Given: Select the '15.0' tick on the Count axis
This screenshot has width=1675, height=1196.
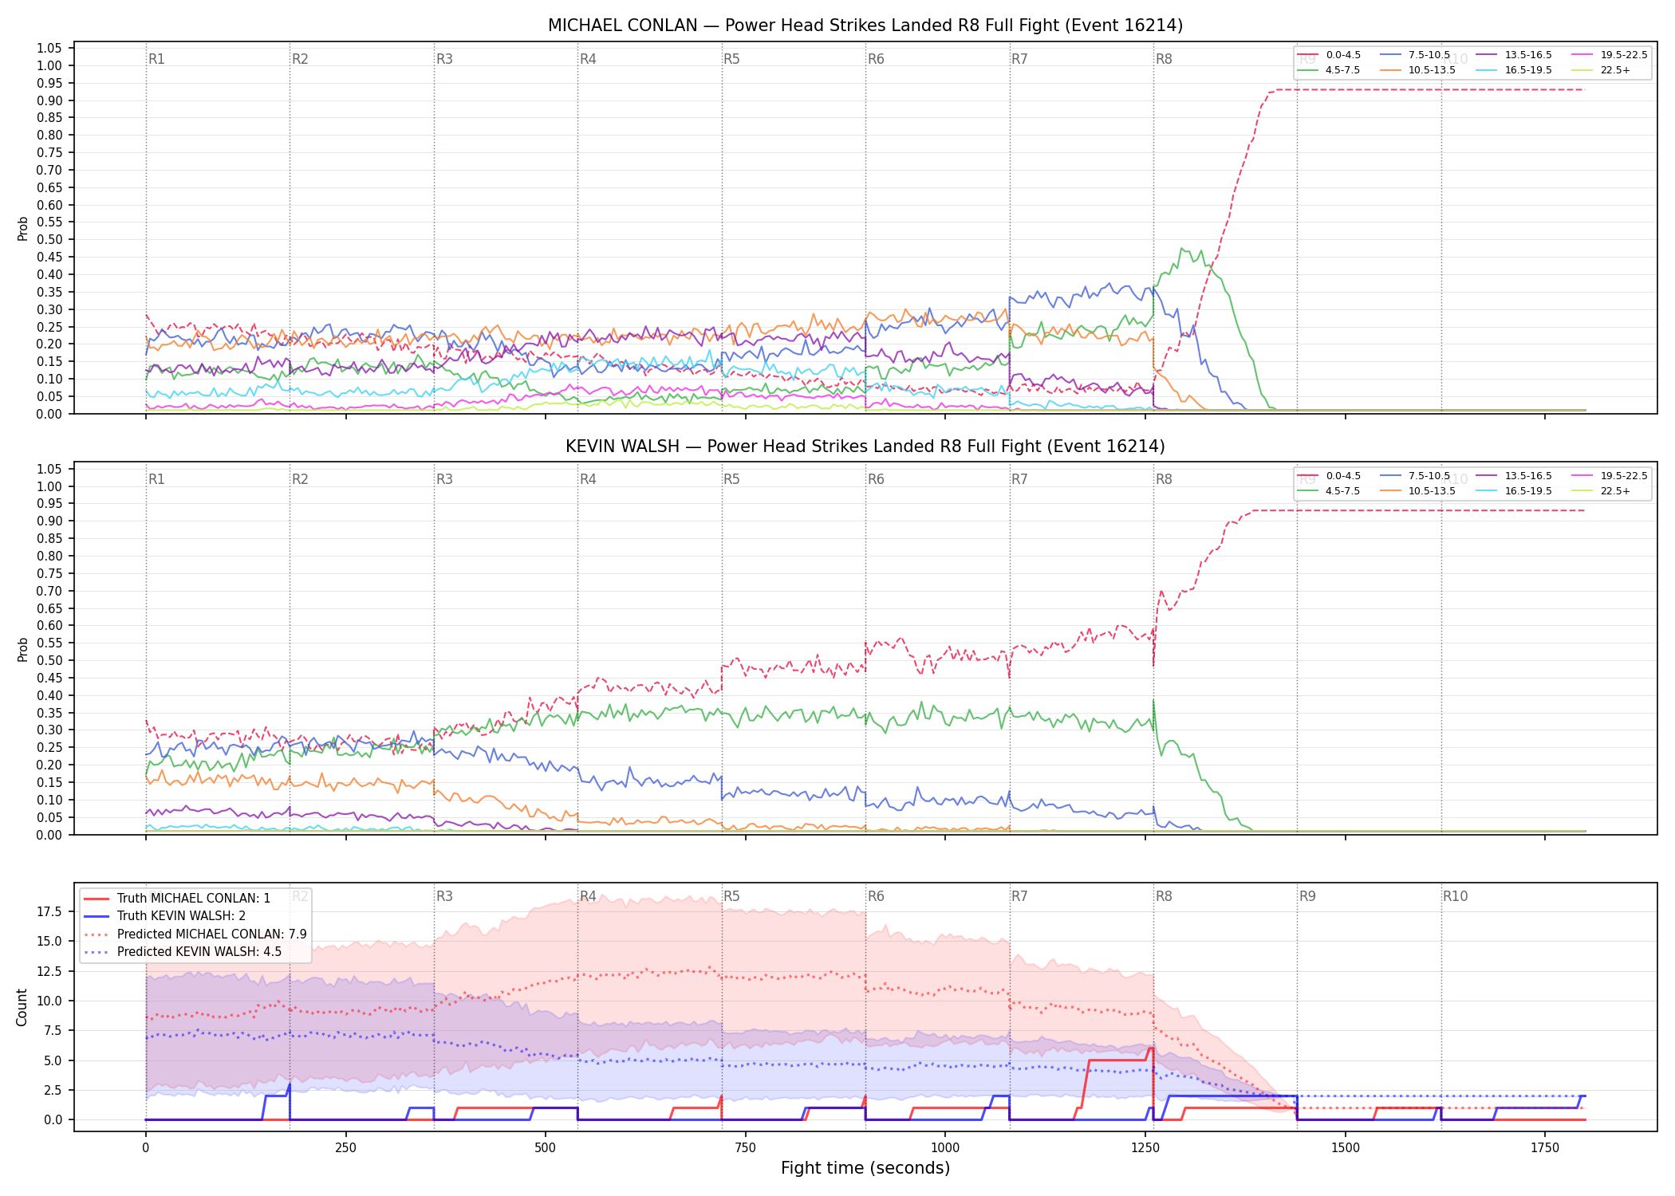Looking at the screenshot, I should pyautogui.click(x=49, y=941).
